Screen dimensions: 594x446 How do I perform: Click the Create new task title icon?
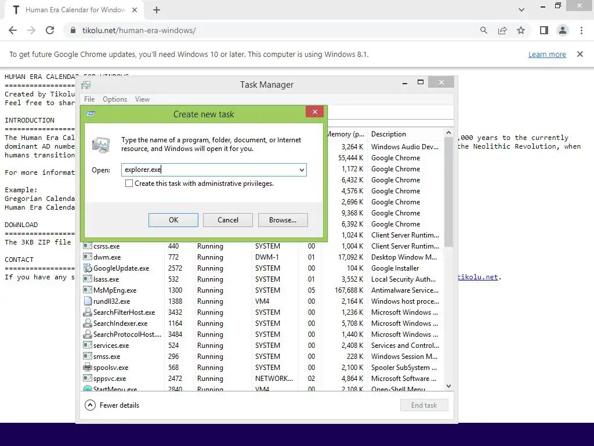click(91, 114)
